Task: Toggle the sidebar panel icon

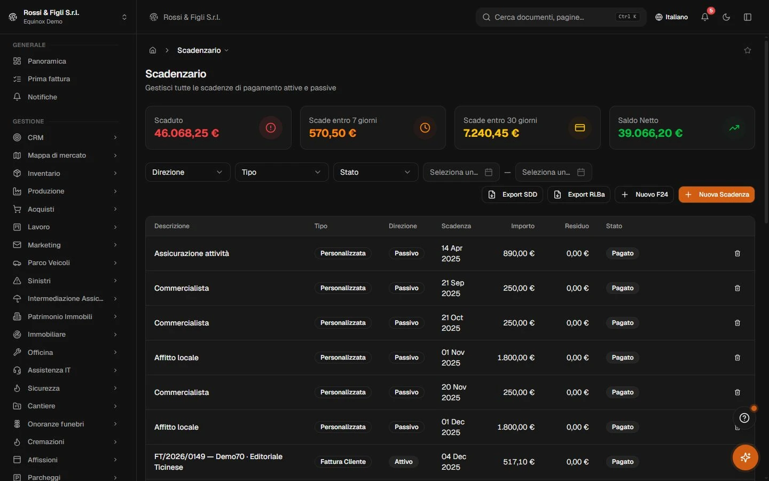Action: pos(748,17)
